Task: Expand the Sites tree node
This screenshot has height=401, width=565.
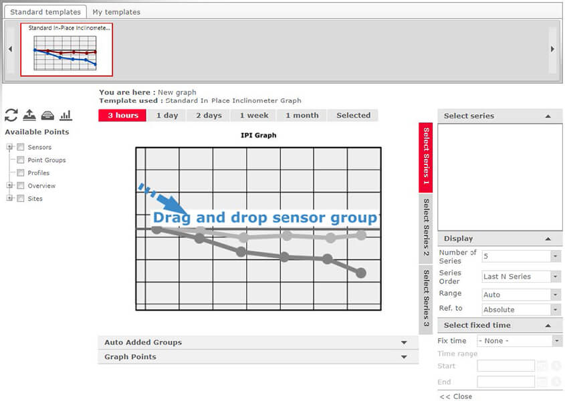Action: 9,198
